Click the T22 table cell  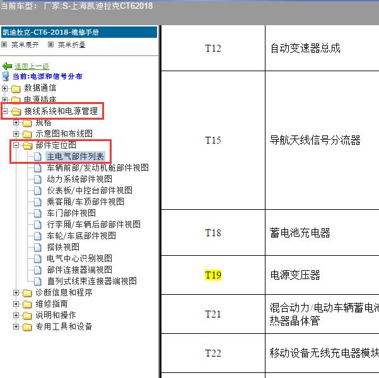pos(213,353)
